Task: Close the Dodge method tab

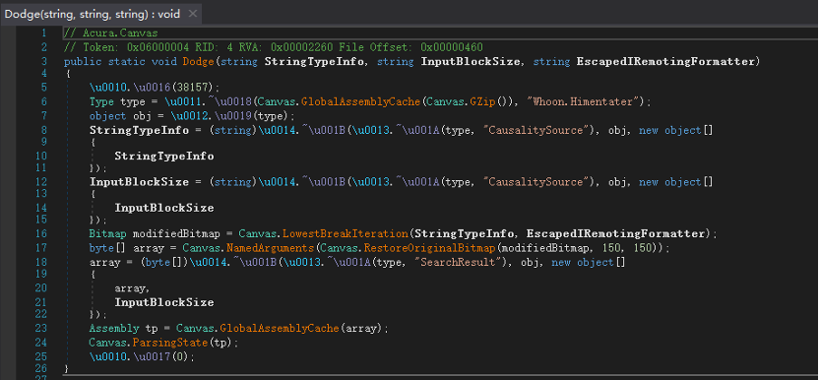Action: (193, 14)
